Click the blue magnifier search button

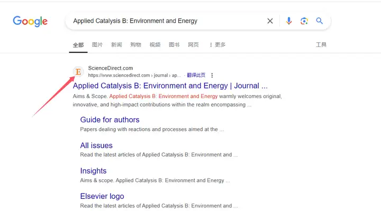coord(319,21)
